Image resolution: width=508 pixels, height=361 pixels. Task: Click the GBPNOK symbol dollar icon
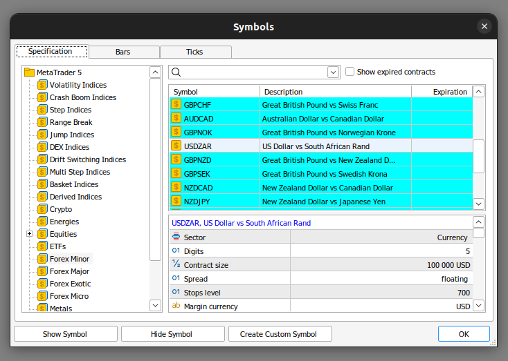pos(176,133)
